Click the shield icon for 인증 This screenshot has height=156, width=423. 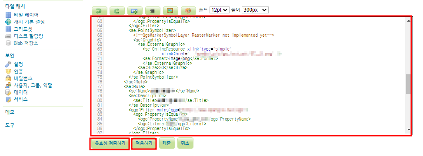(x=8, y=71)
